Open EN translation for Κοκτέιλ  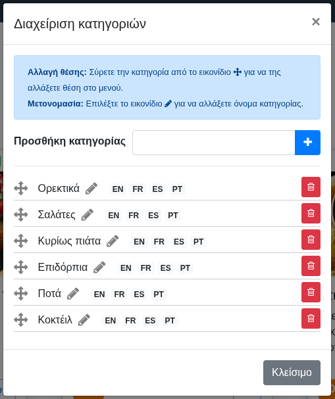(111, 320)
